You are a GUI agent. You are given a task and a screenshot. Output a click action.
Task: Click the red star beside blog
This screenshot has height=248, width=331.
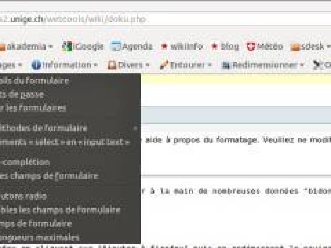pyautogui.click(x=214, y=46)
